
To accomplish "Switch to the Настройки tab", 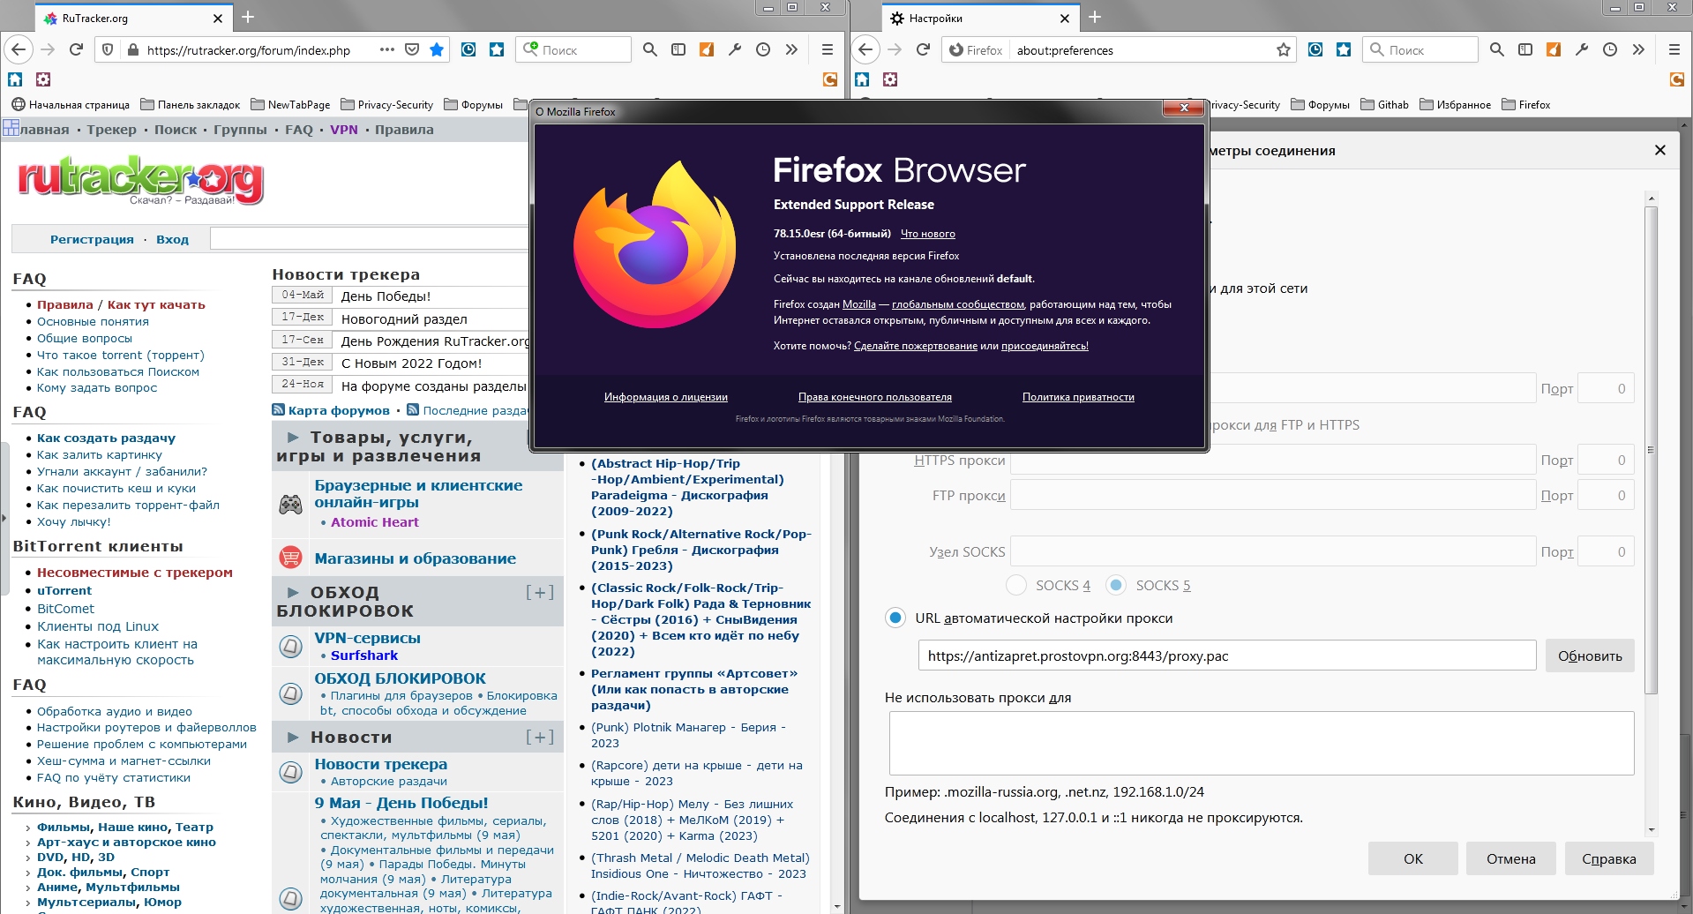I will pyautogui.click(x=979, y=18).
